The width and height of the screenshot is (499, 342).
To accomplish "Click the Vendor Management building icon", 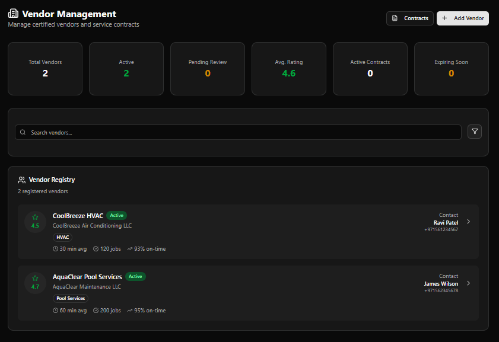I will tap(13, 14).
